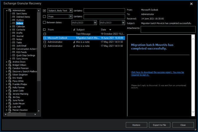198x132 pixels.
Task: Enable the Between dates filter checkbox
Action: tap(44, 22)
